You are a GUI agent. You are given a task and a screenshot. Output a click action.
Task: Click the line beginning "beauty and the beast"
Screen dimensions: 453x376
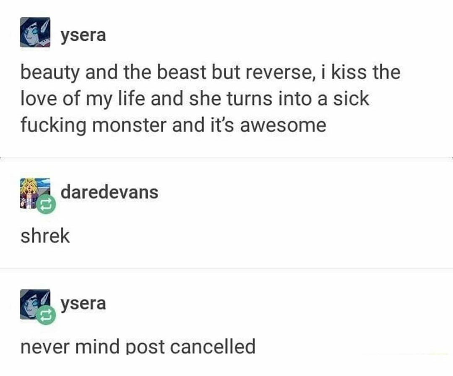pos(211,72)
